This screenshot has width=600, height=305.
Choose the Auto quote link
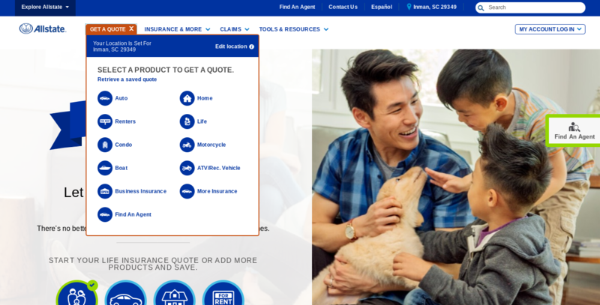121,98
